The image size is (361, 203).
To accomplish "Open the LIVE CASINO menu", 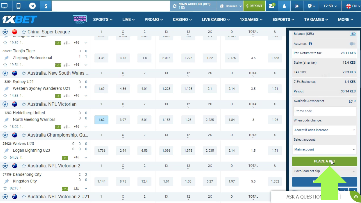I will click(x=216, y=19).
